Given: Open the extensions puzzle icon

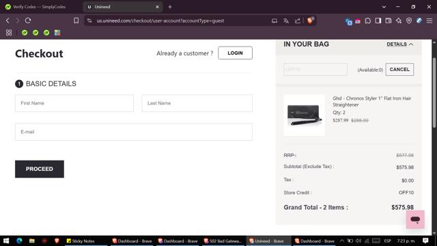Looking at the screenshot, I should click(x=368, y=20).
